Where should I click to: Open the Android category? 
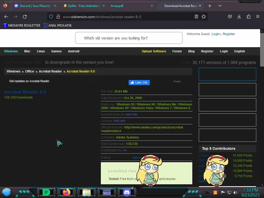(x=73, y=51)
